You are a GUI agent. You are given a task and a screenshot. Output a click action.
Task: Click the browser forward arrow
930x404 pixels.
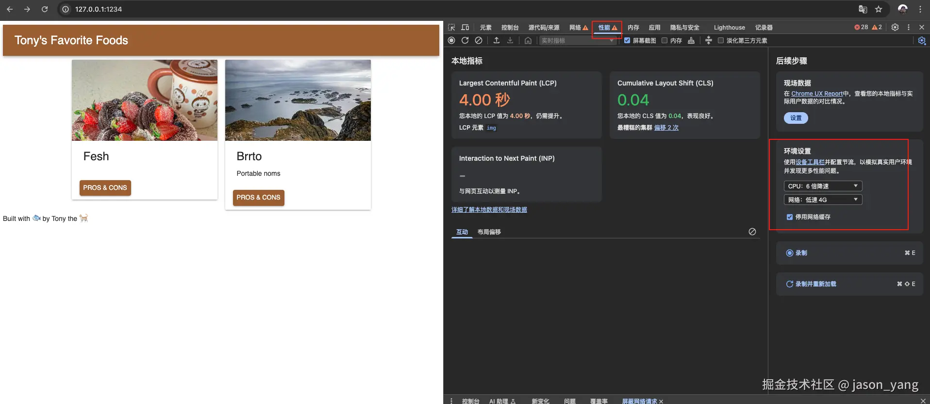tap(27, 9)
